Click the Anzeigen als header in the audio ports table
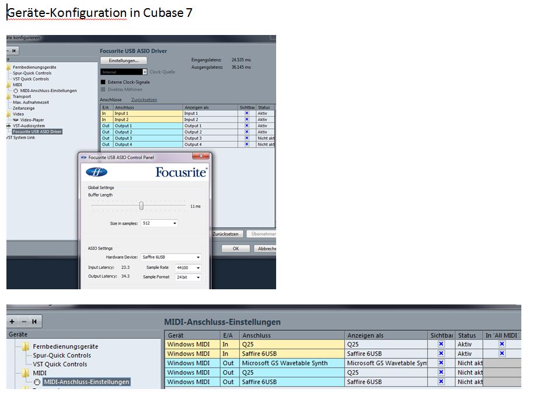The width and height of the screenshot is (554, 396). click(211, 107)
